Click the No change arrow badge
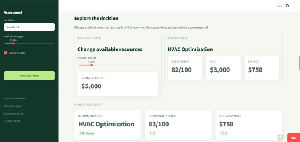The width and height of the screenshot is (300, 142). pos(87,133)
